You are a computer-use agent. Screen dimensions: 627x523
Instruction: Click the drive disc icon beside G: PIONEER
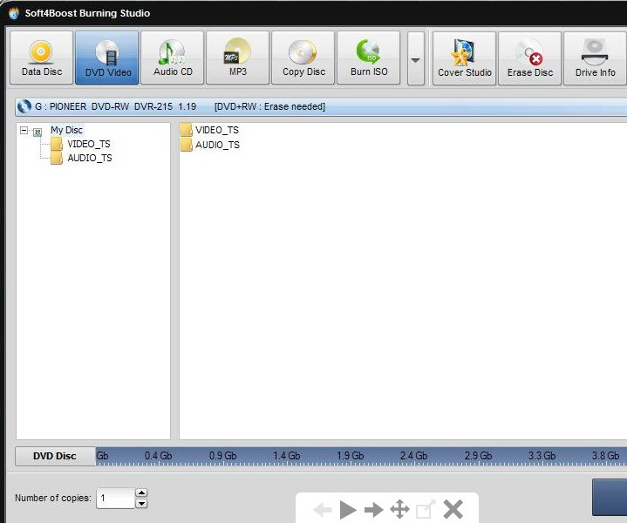point(24,106)
